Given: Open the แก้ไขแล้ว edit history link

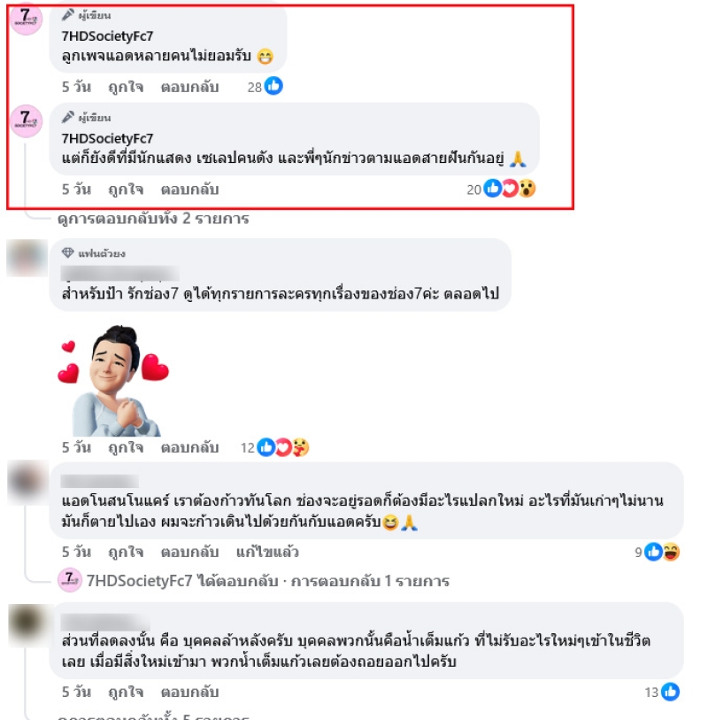Looking at the screenshot, I should click(x=267, y=552).
